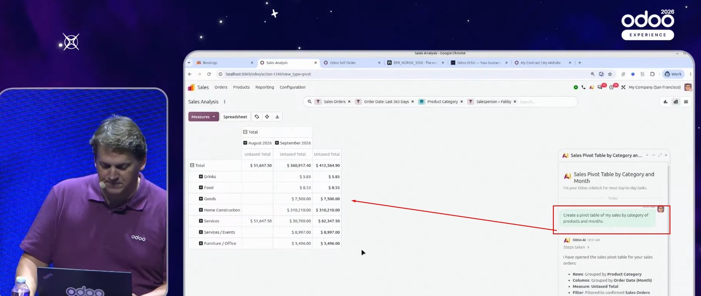701x296 pixels.
Task: Remove the Sales Orders filter facet
Action: coord(349,102)
